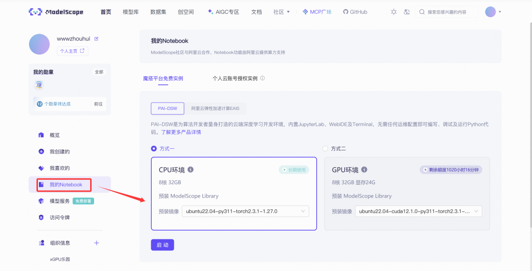Screen dimensions: 532x271
Task: Toggle the light/dark theme sun icon
Action: tap(394, 12)
